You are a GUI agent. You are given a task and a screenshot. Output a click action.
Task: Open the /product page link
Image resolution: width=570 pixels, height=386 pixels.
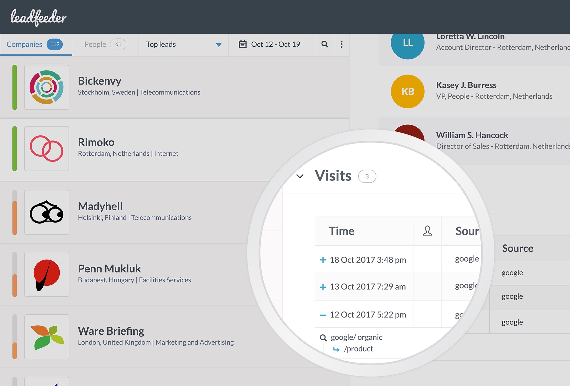pos(358,349)
